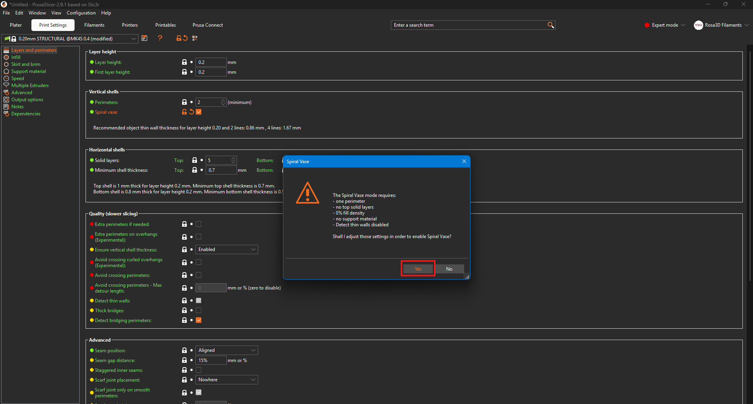
Task: Open Ensure vertical shell thickness dropdown
Action: 227,249
